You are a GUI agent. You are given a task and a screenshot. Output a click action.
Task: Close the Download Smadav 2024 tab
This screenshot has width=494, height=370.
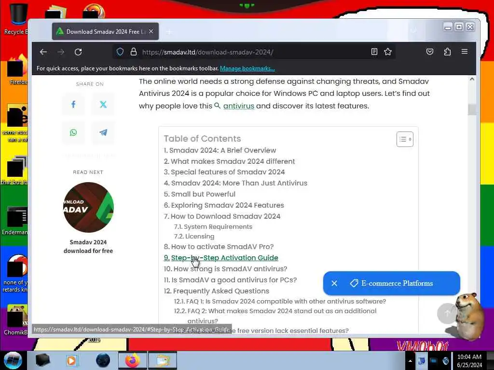[x=151, y=31]
